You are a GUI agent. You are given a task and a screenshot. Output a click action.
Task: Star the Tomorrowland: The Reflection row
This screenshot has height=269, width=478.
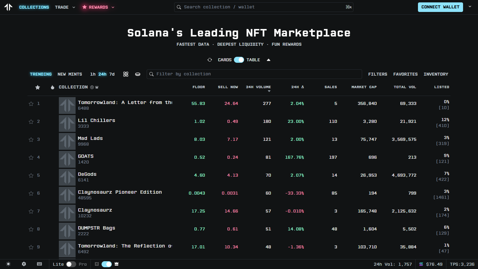click(x=31, y=247)
